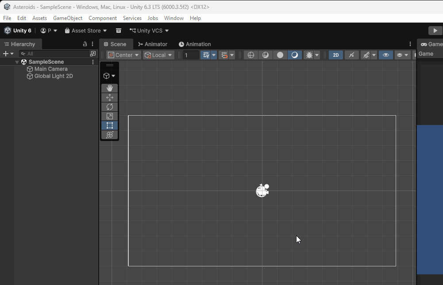Open the account P dropdown
443x285 pixels.
pos(49,31)
